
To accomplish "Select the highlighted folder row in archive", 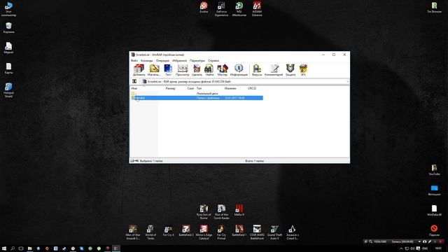I will [197, 98].
